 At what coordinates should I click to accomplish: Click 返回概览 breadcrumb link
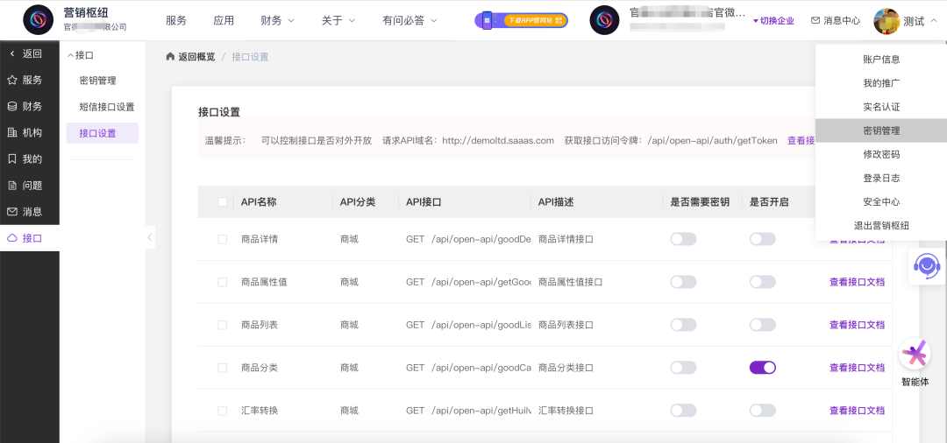pos(190,57)
